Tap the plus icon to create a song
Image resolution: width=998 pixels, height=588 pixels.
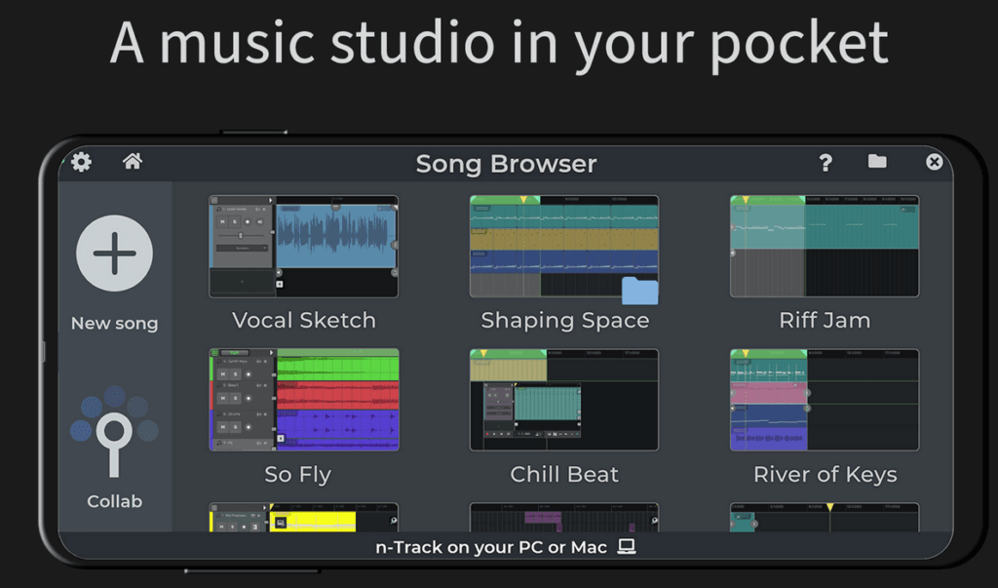(x=114, y=252)
